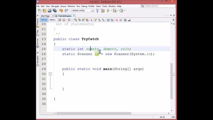Image resolution: width=213 pixels, height=120 pixels.
Task: Click the Profile Project icon
Action: click(121, 10)
